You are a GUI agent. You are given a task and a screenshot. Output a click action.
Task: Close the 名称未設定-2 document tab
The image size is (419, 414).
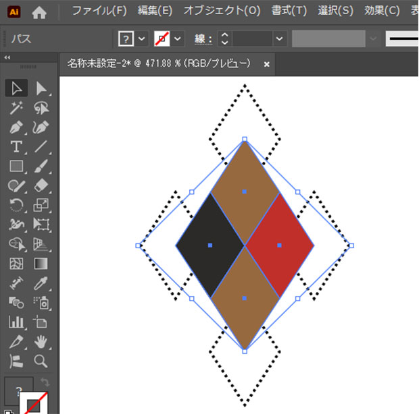(x=267, y=64)
